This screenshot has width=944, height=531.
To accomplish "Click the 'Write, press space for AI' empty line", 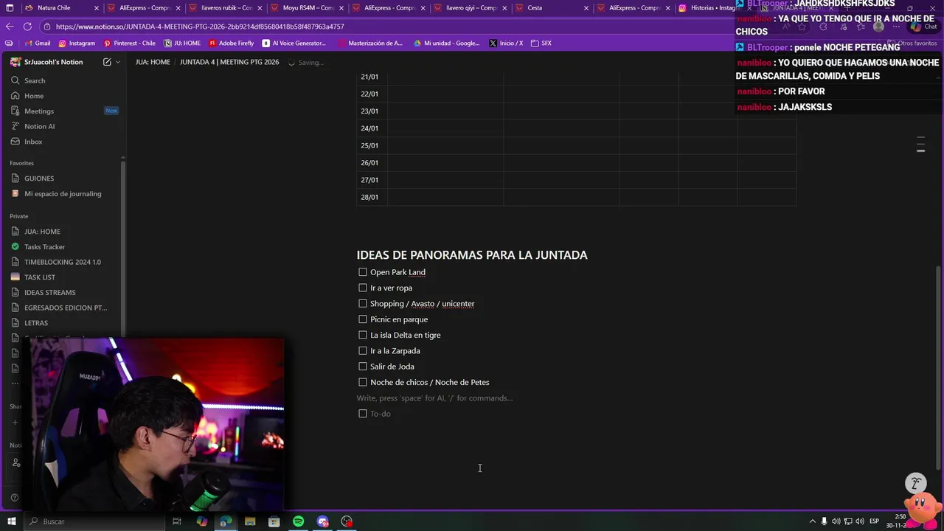I will pyautogui.click(x=434, y=398).
